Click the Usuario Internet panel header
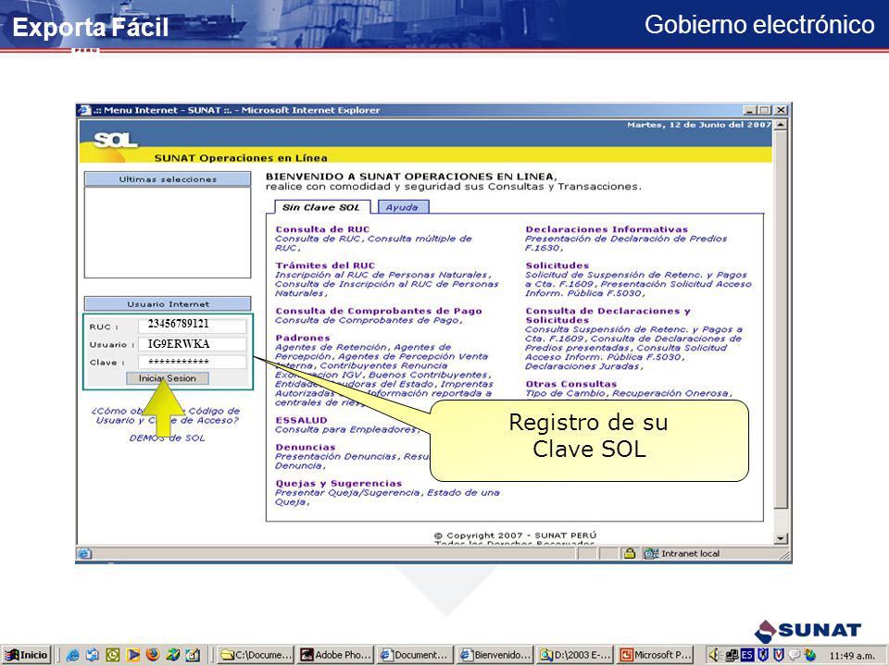889x666 pixels. click(168, 304)
